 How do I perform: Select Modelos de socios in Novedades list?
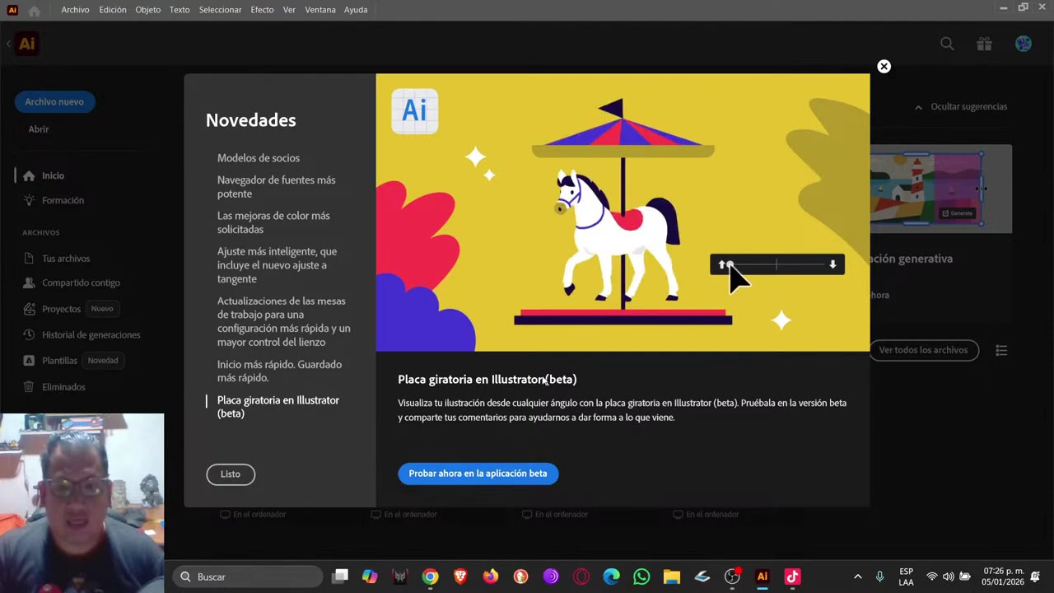(x=259, y=158)
